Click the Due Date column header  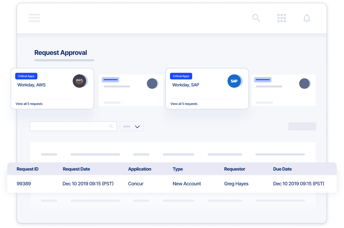tap(282, 169)
